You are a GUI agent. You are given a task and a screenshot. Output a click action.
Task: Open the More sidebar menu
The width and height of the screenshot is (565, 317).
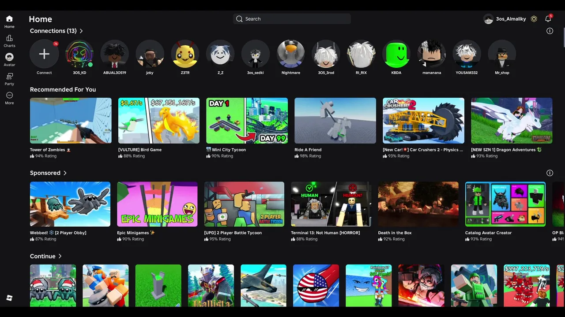tap(9, 98)
